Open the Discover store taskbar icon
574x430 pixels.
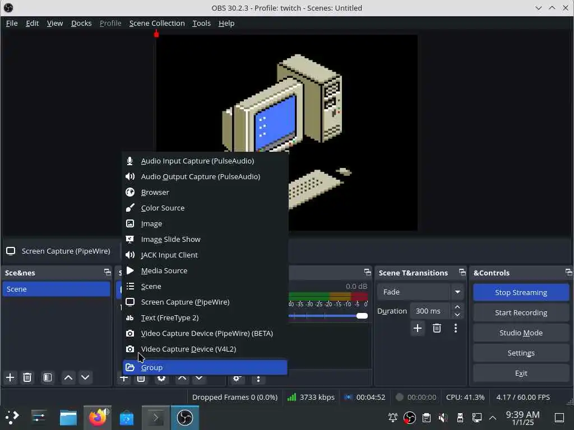(127, 417)
